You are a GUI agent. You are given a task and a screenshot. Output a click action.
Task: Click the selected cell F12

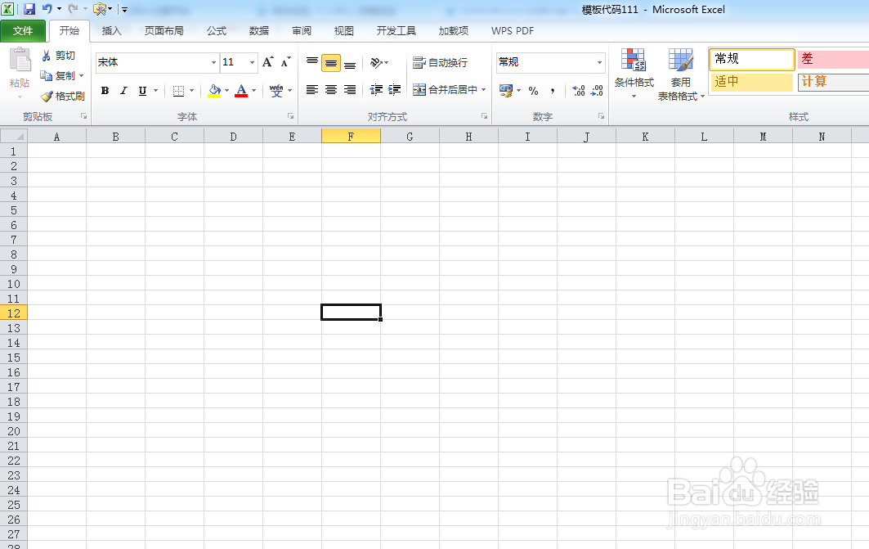point(351,313)
